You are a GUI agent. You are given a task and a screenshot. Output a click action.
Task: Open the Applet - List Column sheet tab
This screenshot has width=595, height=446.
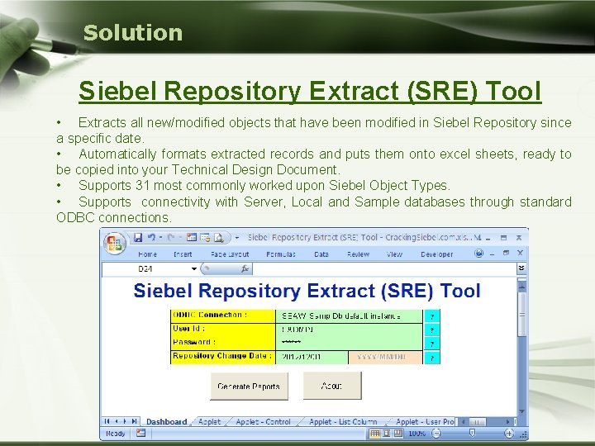point(343,422)
